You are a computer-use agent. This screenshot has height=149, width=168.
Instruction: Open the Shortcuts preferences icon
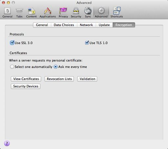[x=117, y=11]
